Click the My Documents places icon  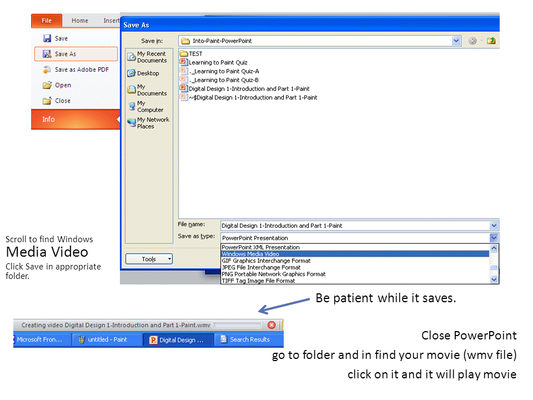click(x=131, y=90)
